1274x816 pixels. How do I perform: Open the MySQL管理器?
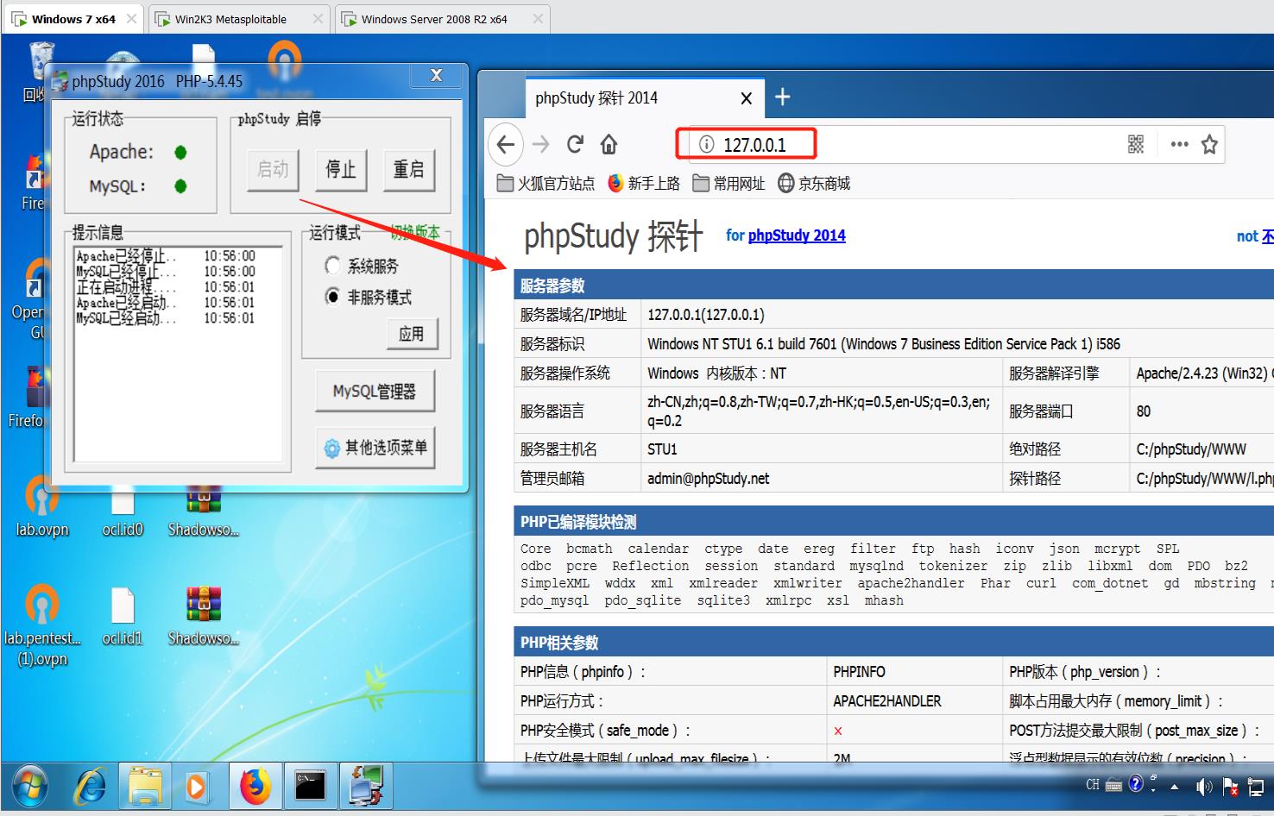(x=375, y=392)
